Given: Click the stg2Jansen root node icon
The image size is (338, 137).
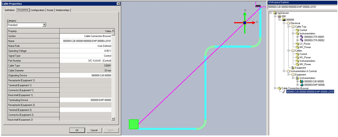Looking at the screenshot, I should [275, 13].
